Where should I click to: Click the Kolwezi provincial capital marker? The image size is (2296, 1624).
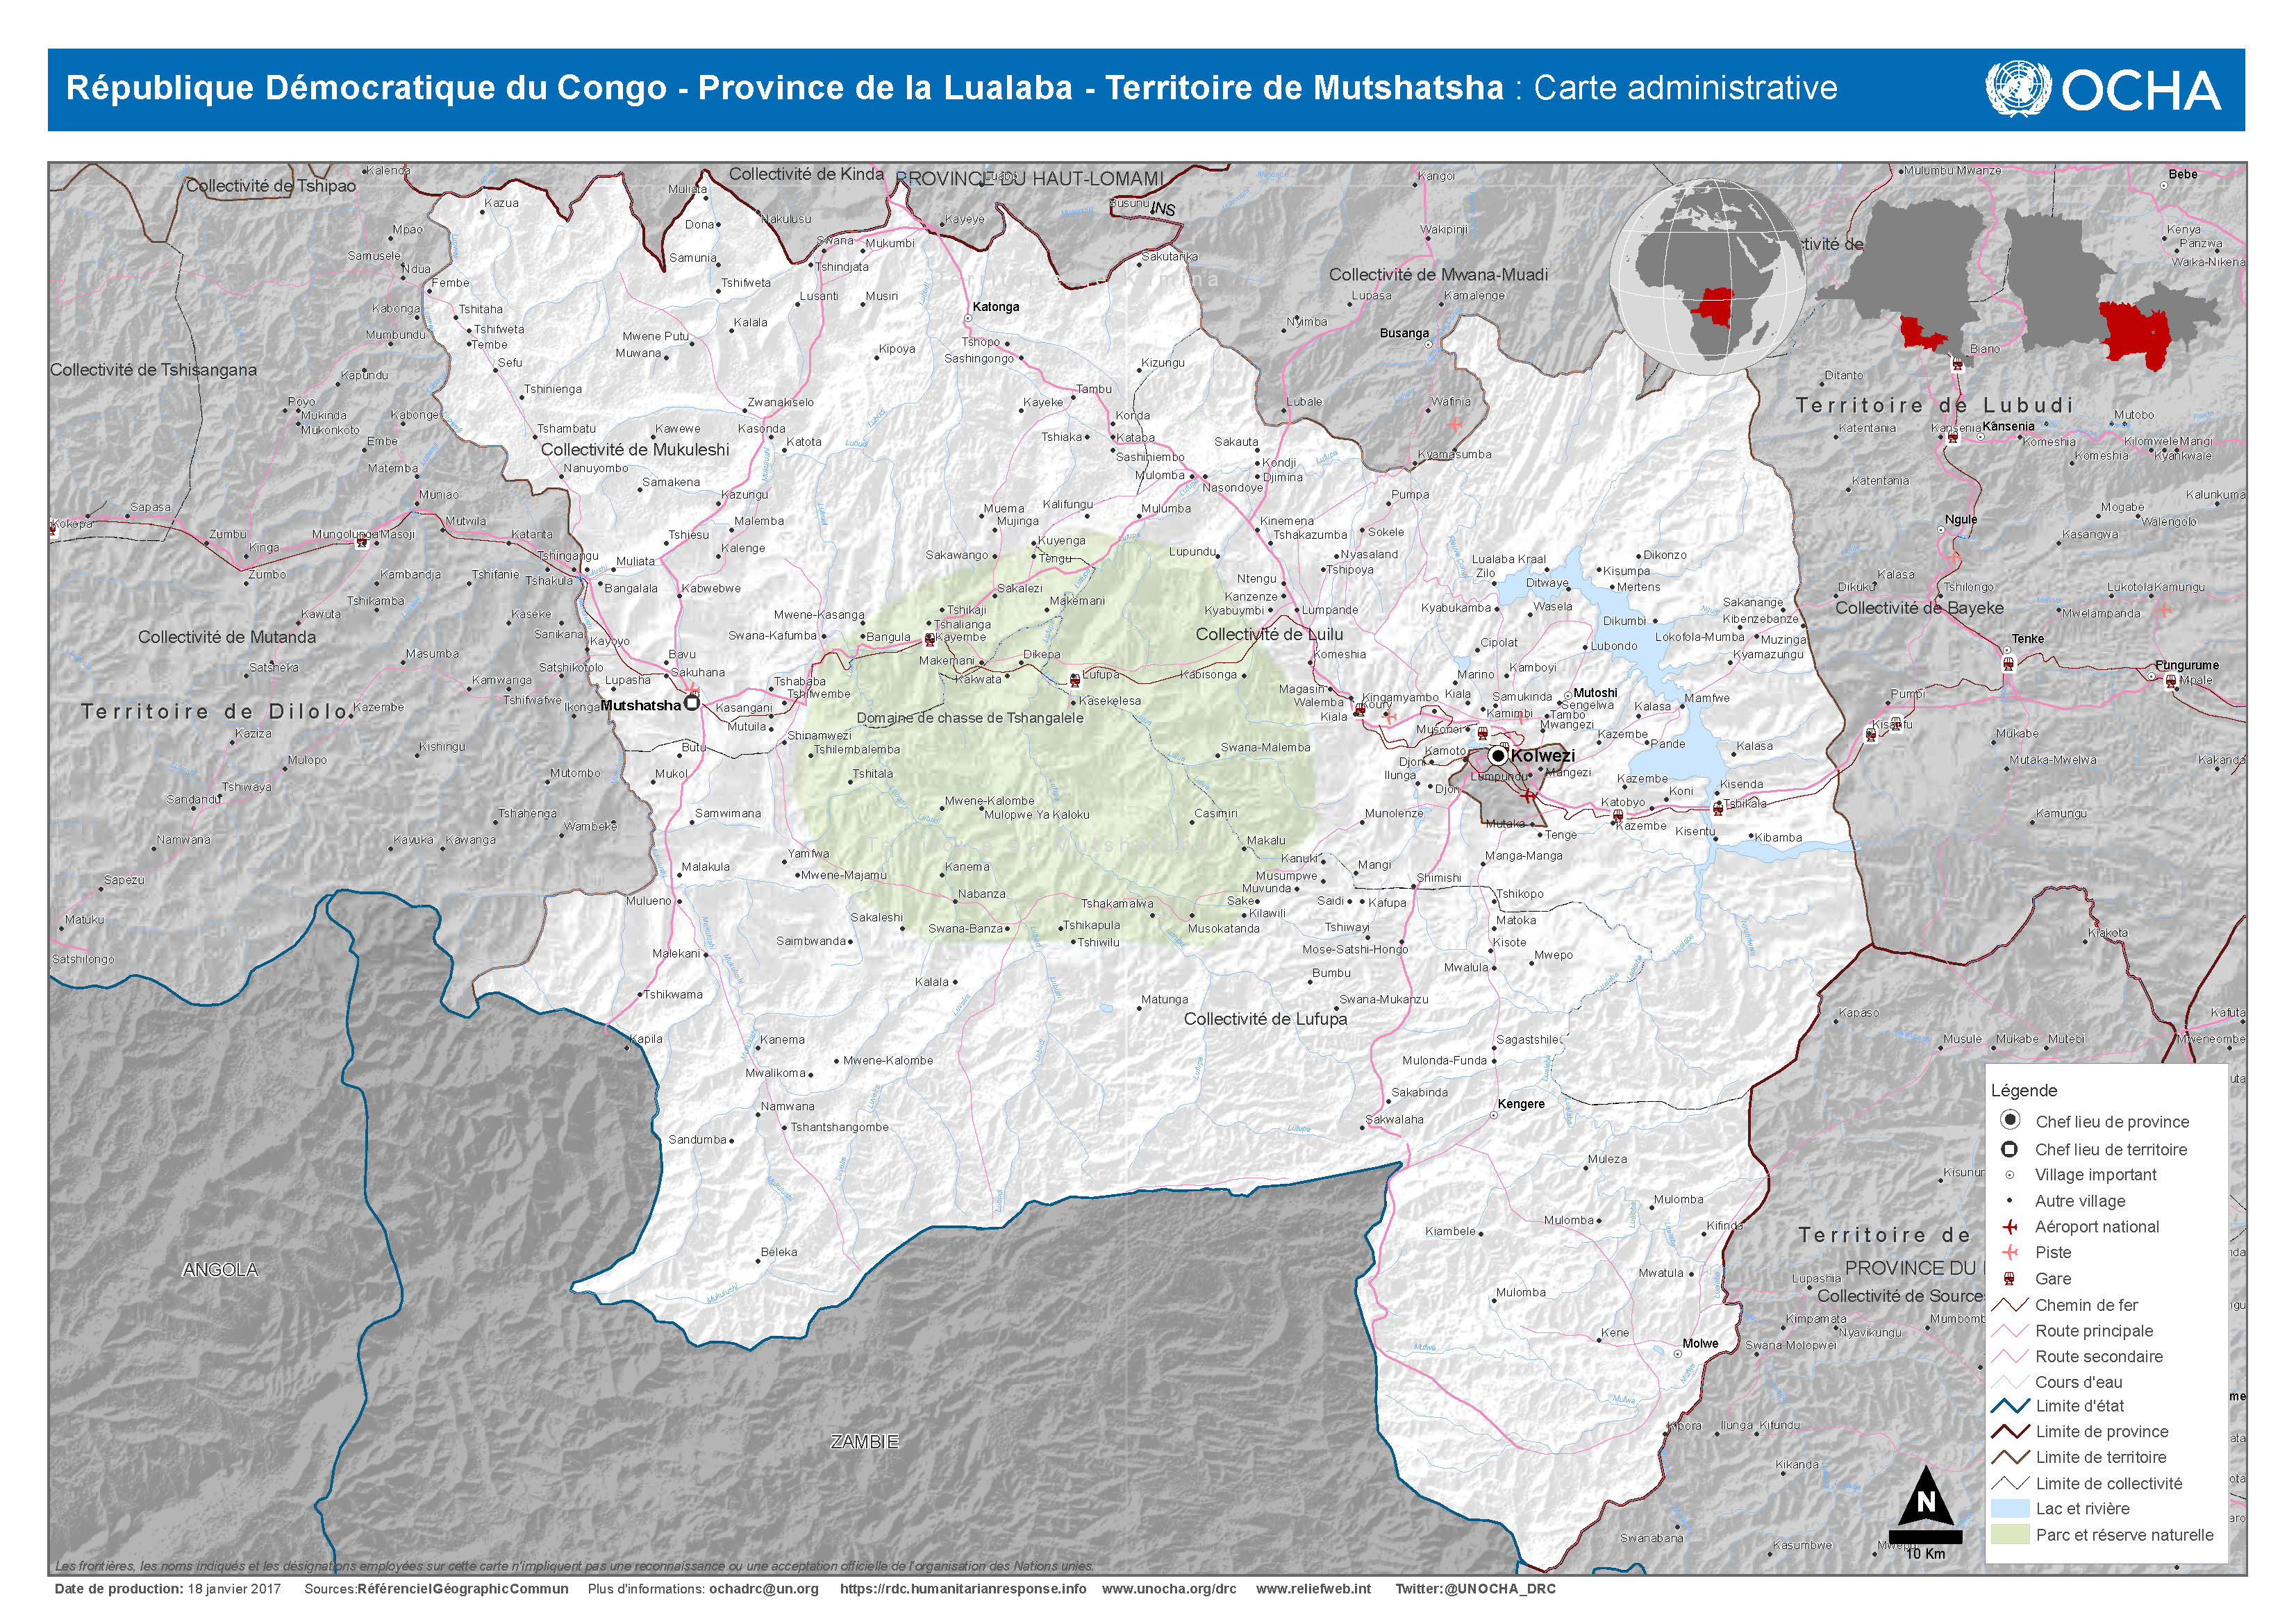point(1498,755)
